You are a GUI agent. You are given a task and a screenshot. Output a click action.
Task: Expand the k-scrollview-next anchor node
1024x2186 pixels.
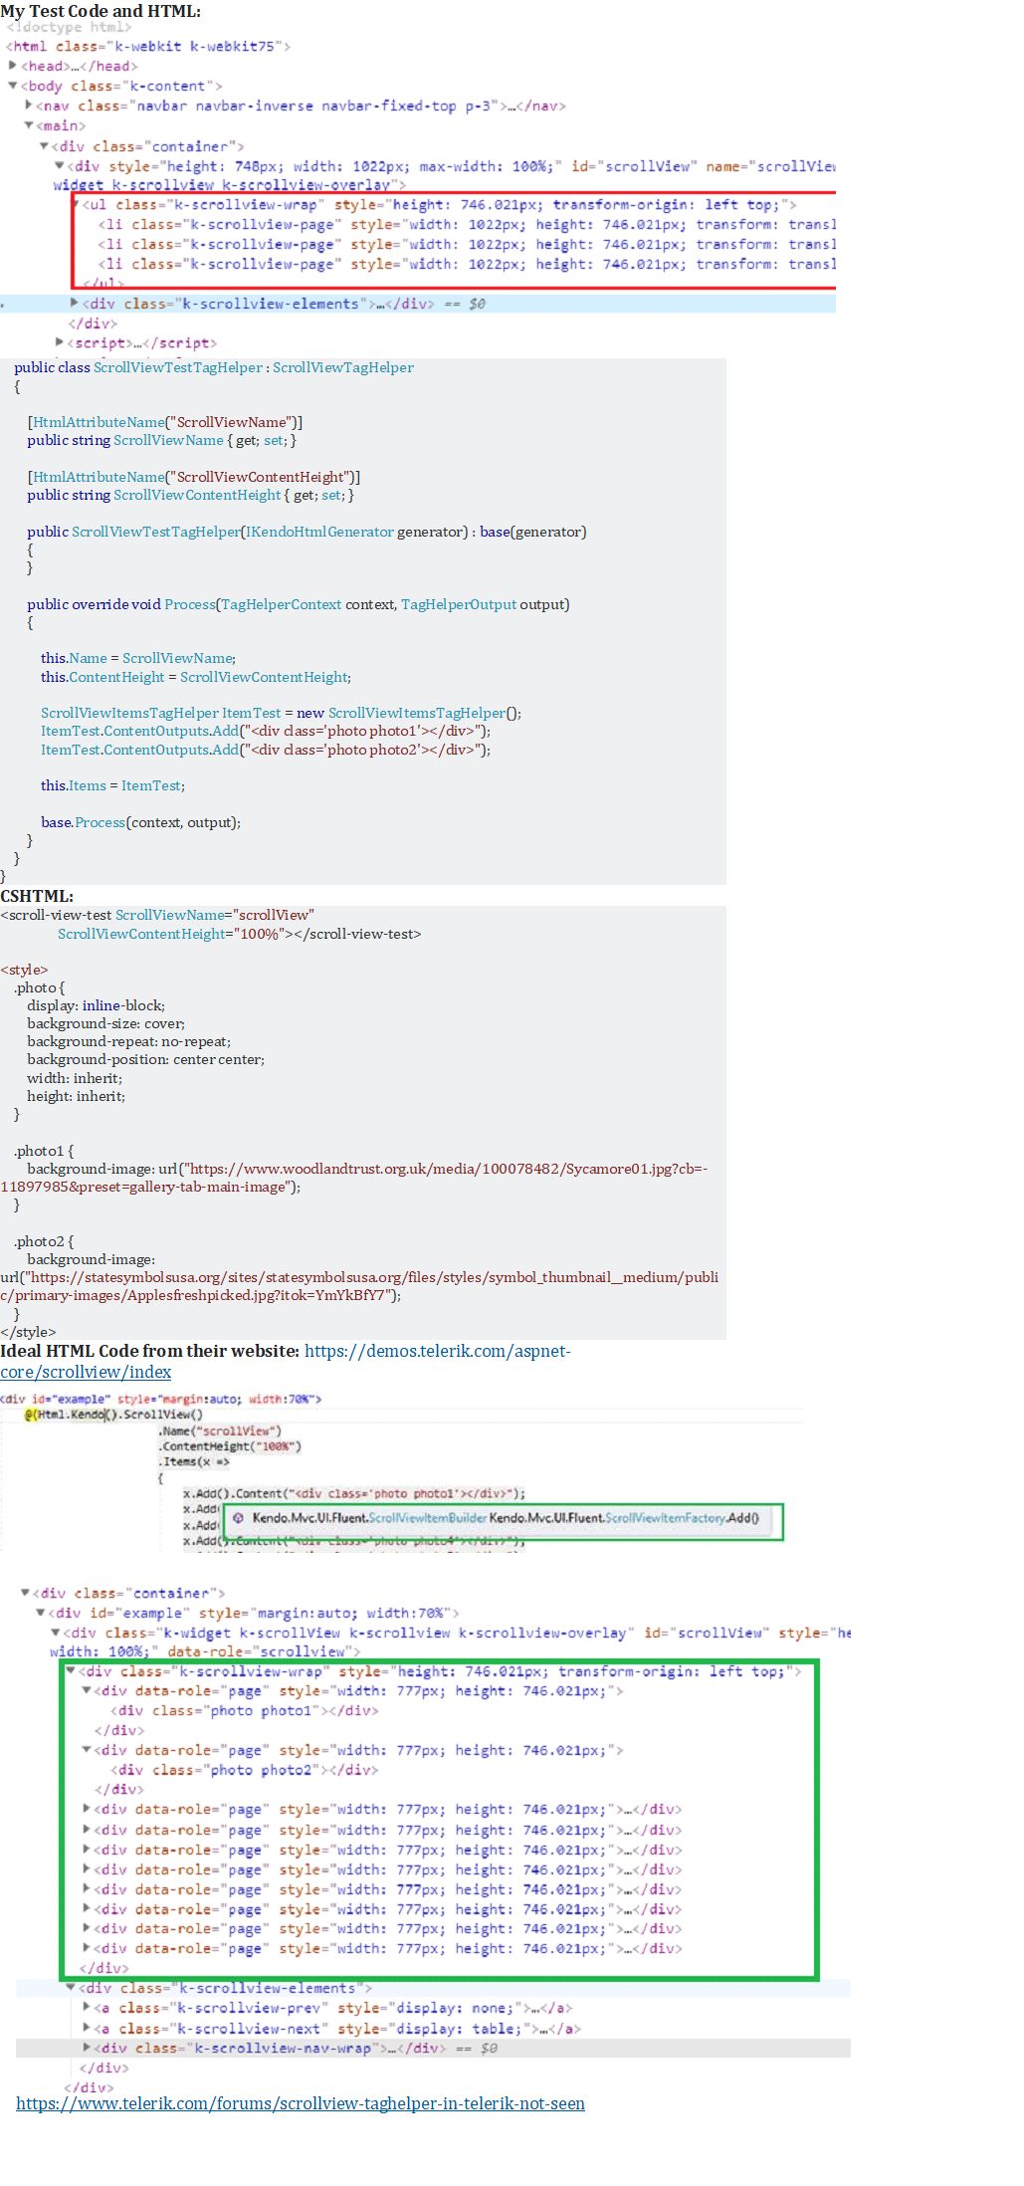tap(87, 2028)
